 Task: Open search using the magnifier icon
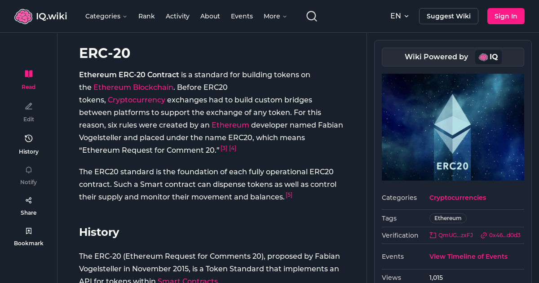click(311, 16)
